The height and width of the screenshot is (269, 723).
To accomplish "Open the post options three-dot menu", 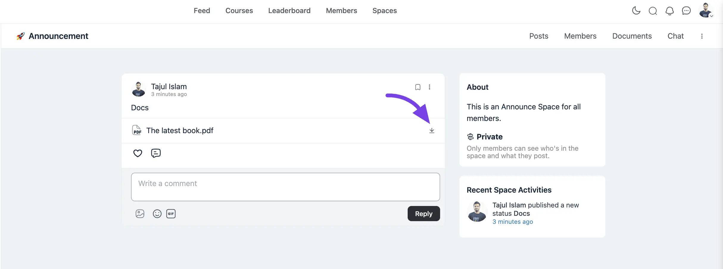I will 429,87.
